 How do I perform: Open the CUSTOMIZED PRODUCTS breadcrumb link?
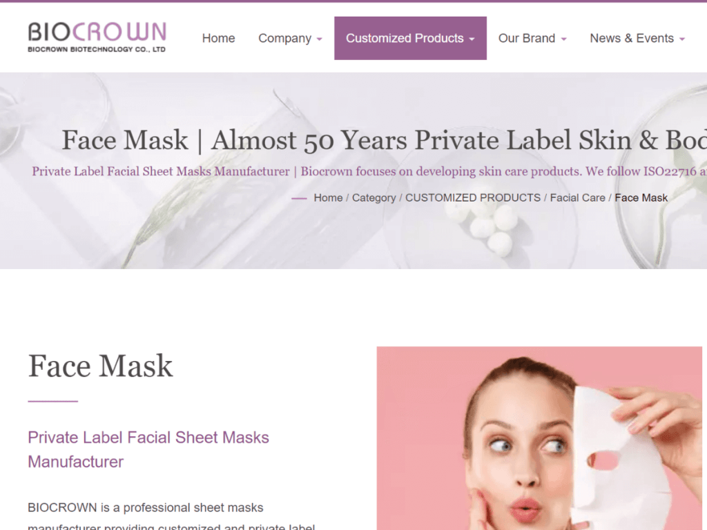(x=472, y=198)
